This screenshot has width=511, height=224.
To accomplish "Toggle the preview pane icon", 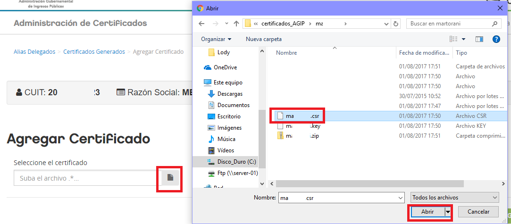I will (479, 39).
